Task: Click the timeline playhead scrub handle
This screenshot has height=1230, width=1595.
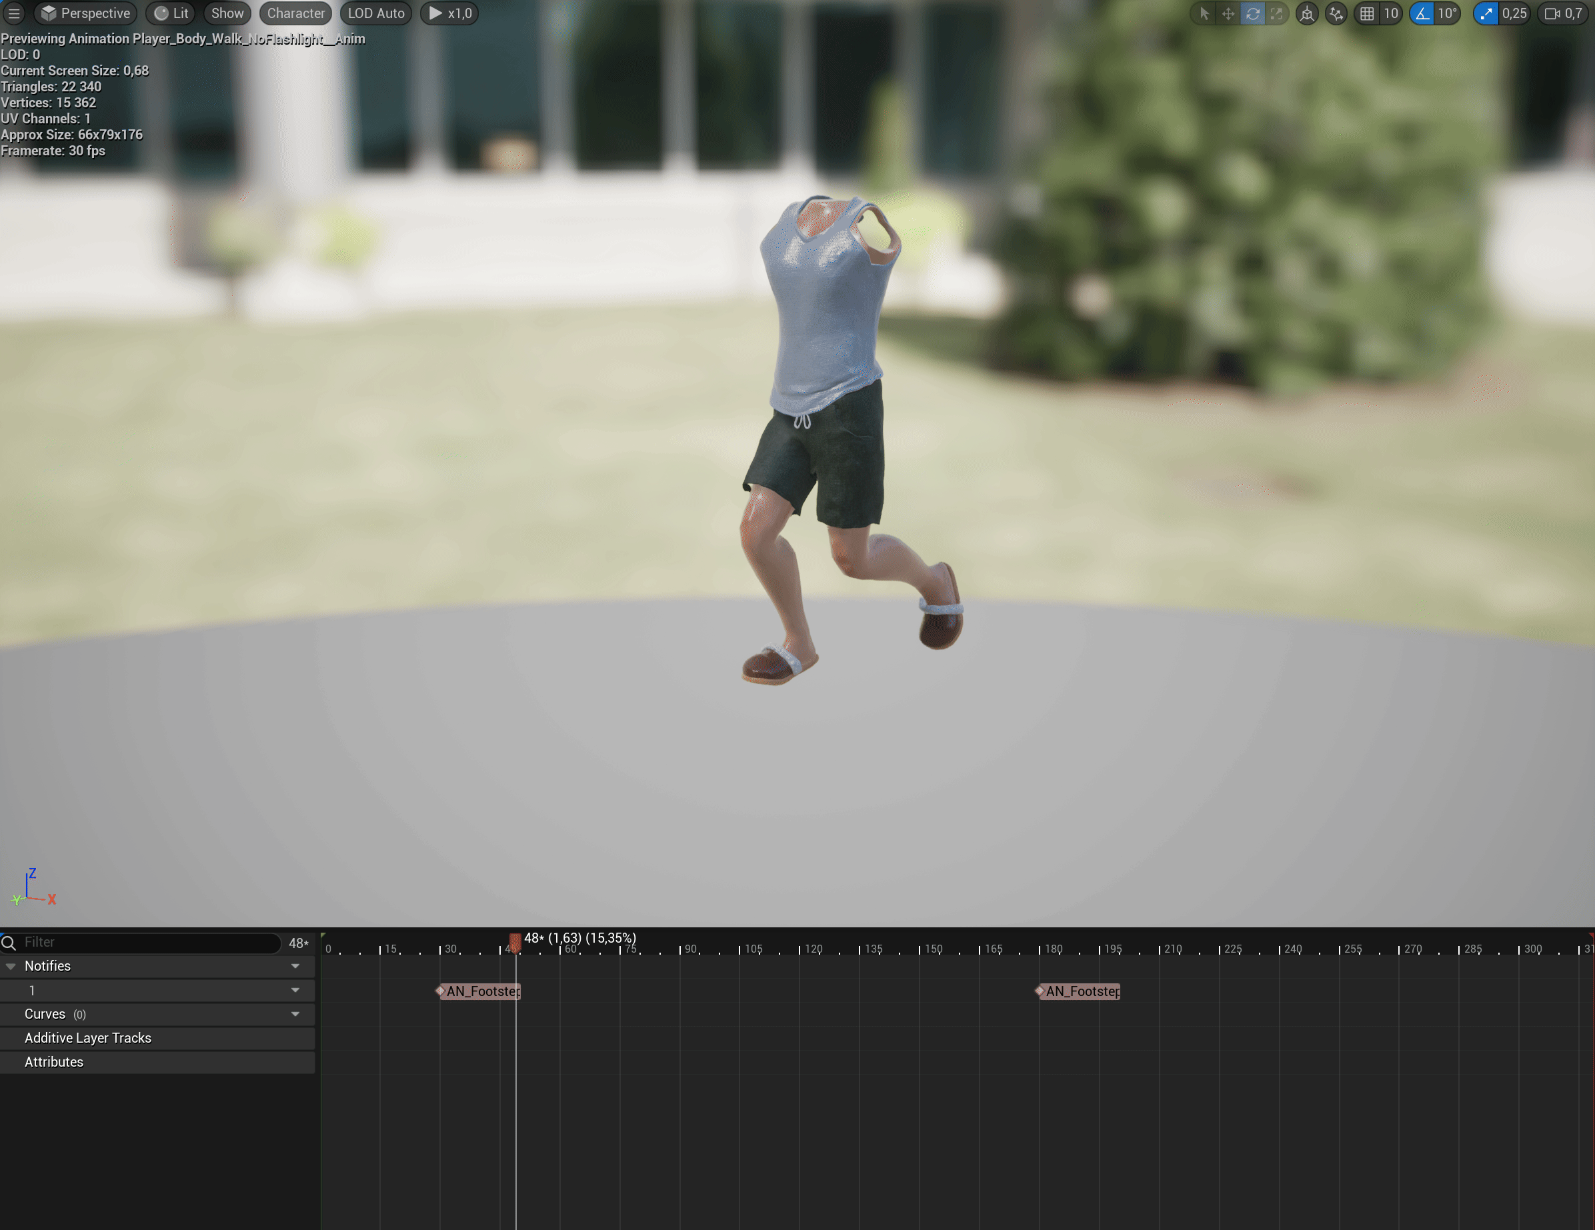Action: (515, 941)
